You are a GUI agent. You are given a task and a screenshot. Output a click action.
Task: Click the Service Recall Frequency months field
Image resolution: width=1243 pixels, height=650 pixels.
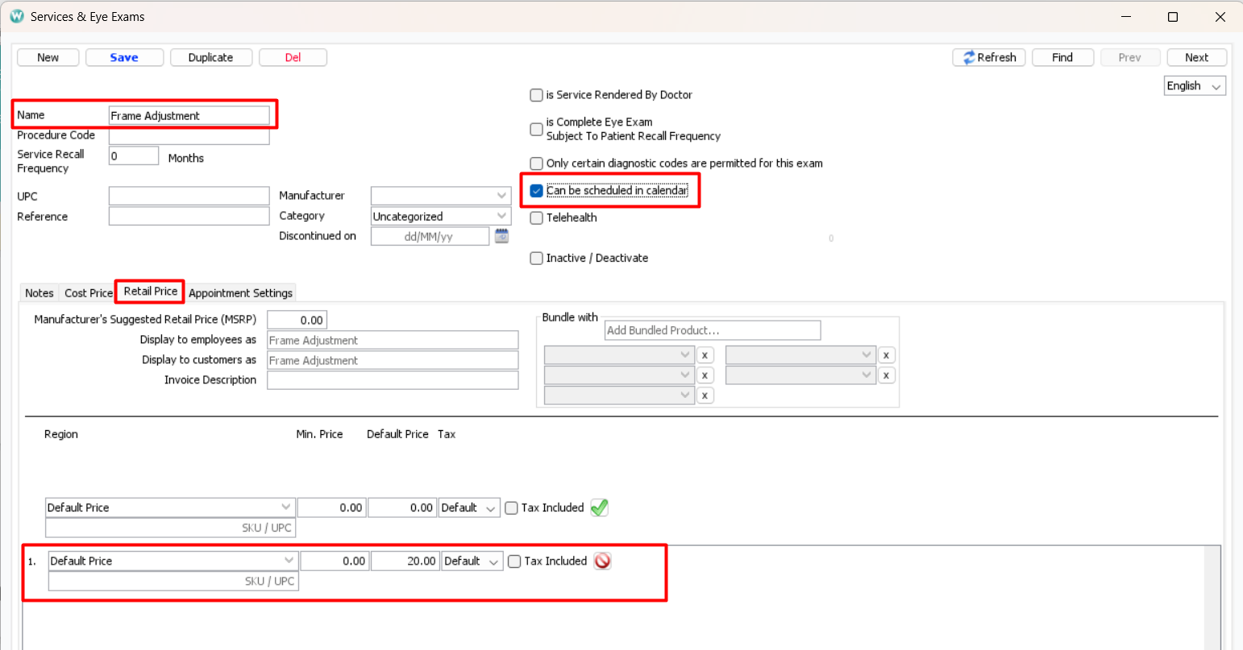pos(134,155)
